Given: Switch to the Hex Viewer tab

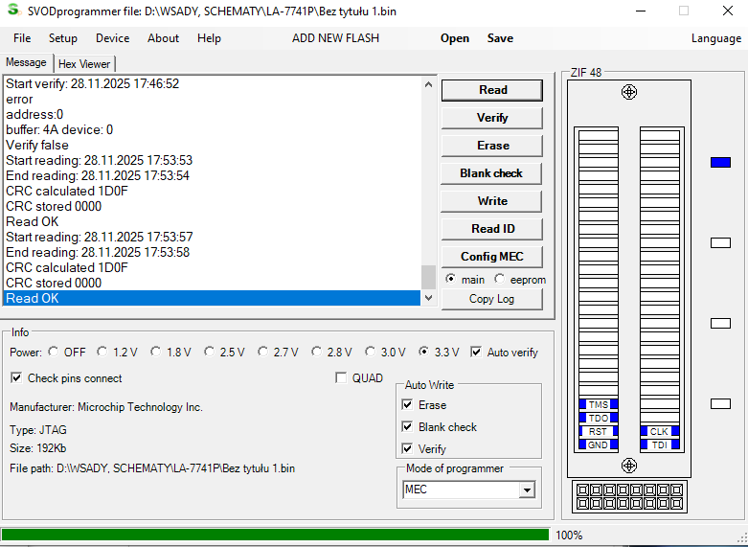Looking at the screenshot, I should (84, 64).
